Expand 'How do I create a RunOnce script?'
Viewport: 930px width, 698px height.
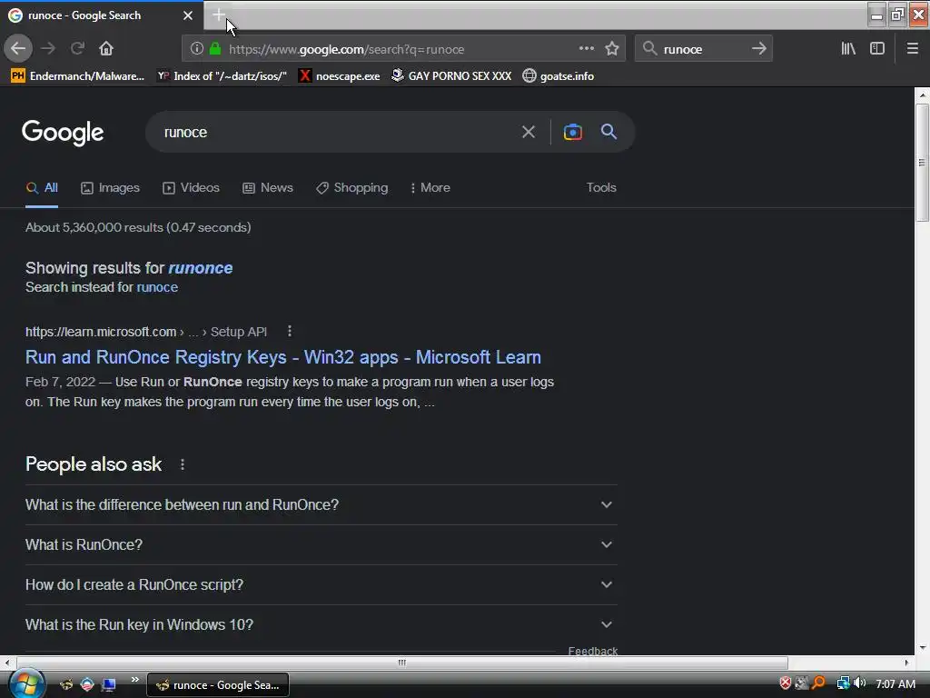tap(321, 584)
